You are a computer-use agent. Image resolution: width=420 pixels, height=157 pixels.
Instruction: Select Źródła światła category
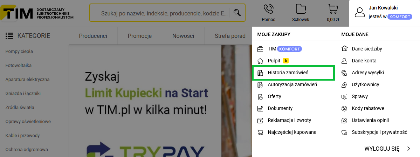(20, 108)
